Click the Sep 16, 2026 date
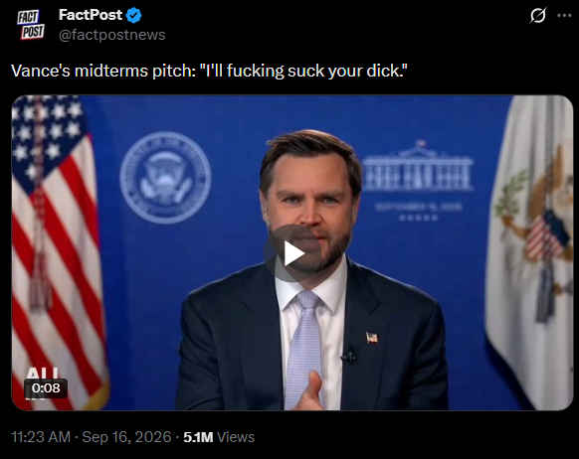This screenshot has width=579, height=459. pos(126,437)
